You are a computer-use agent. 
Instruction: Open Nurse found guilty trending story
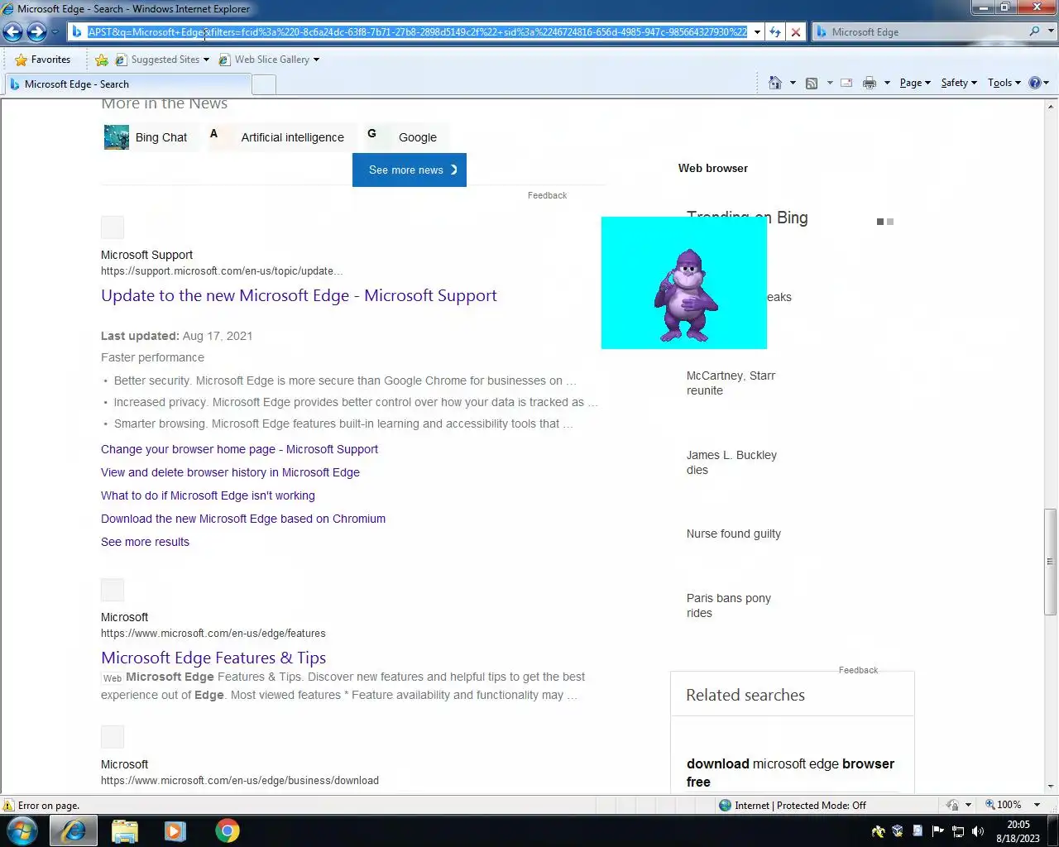(733, 534)
